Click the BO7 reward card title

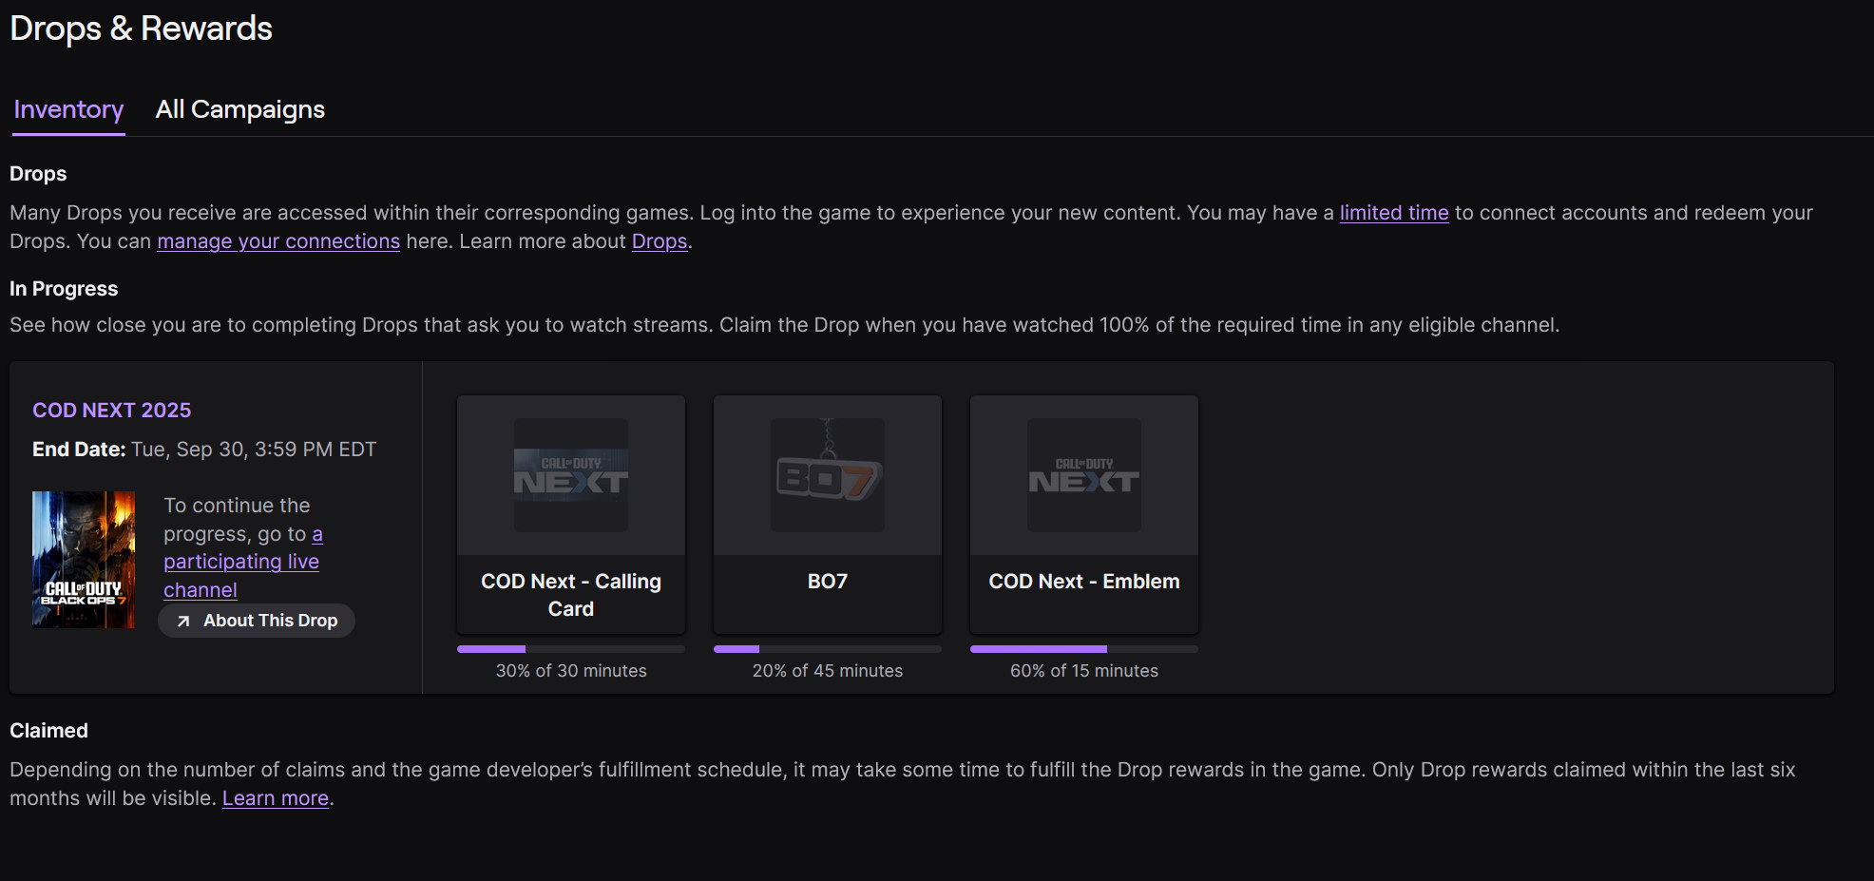pos(827,582)
